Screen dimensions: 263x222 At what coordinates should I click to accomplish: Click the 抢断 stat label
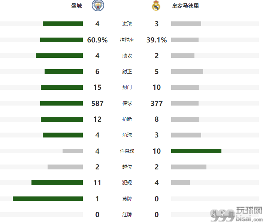[127, 119]
